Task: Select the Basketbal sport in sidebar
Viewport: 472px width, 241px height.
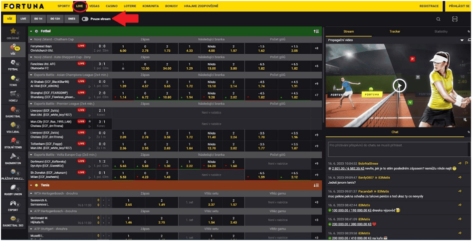Action: pos(13,112)
